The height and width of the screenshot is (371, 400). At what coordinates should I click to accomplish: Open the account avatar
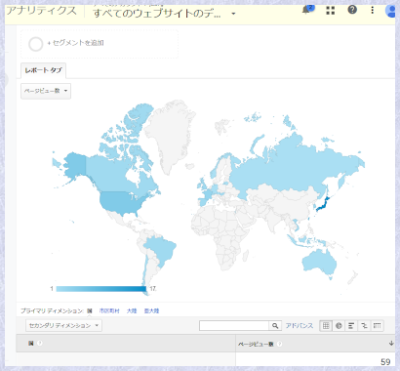click(x=390, y=11)
